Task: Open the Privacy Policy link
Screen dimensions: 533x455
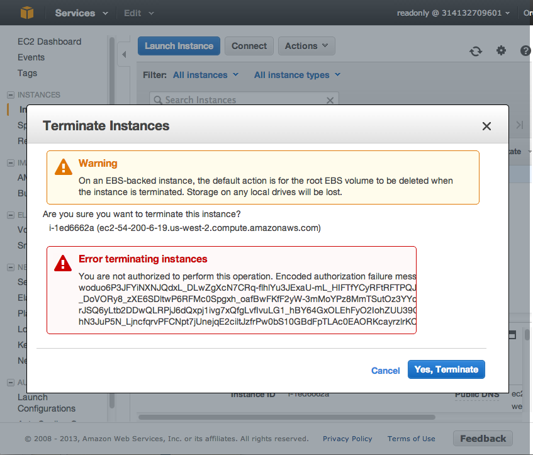Action: (347, 439)
